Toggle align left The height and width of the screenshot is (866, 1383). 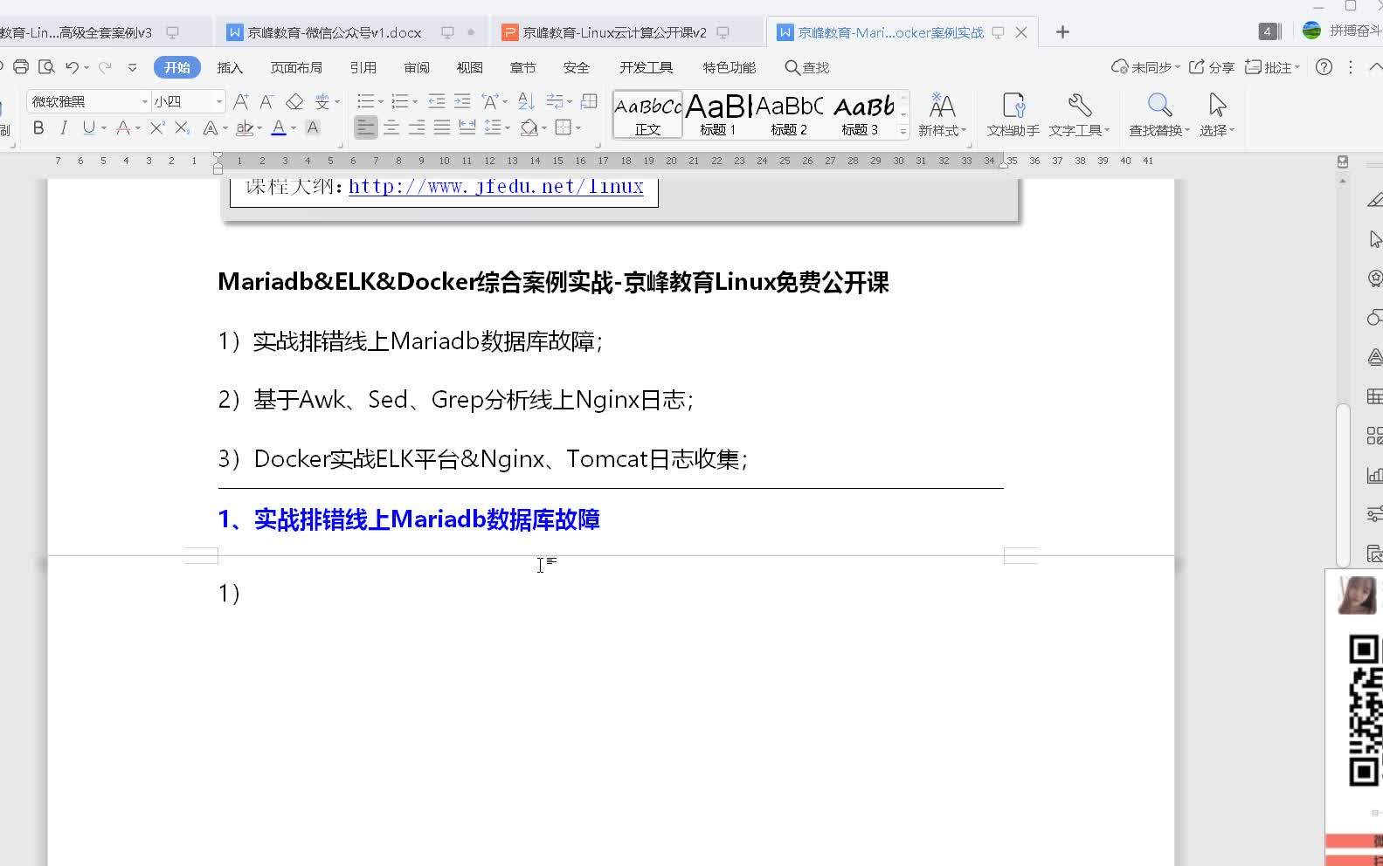pos(366,128)
